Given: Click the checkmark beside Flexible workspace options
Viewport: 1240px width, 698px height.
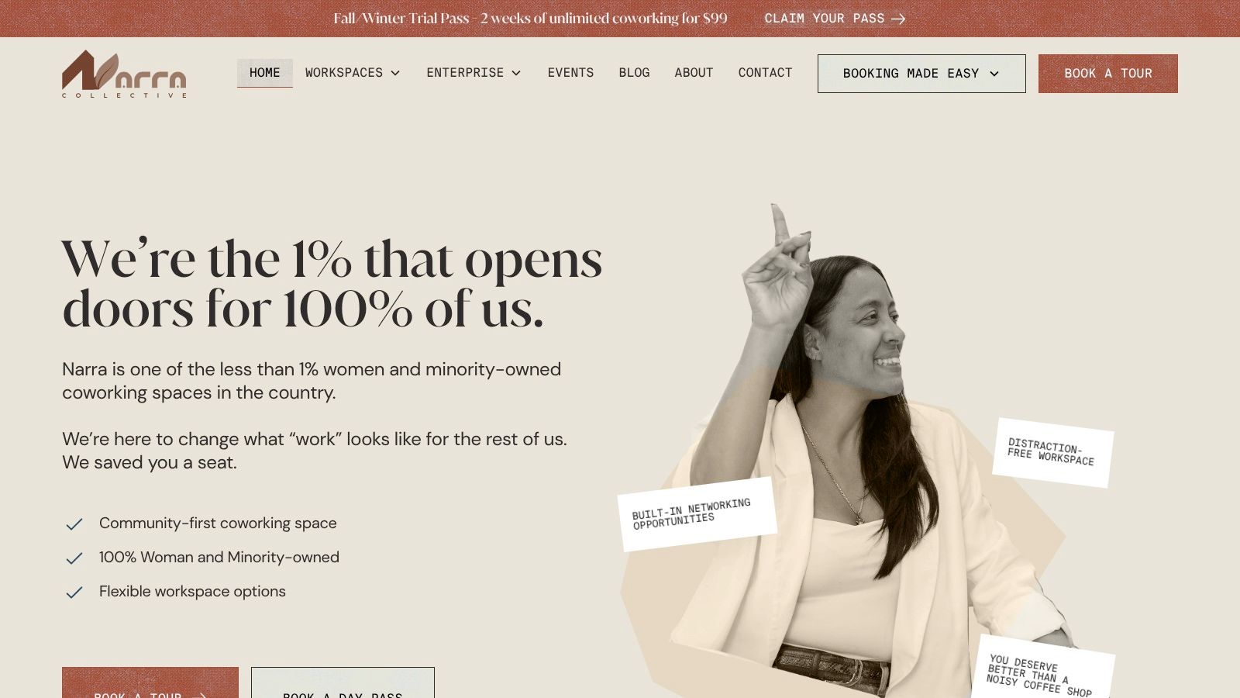Looking at the screenshot, I should point(74,593).
